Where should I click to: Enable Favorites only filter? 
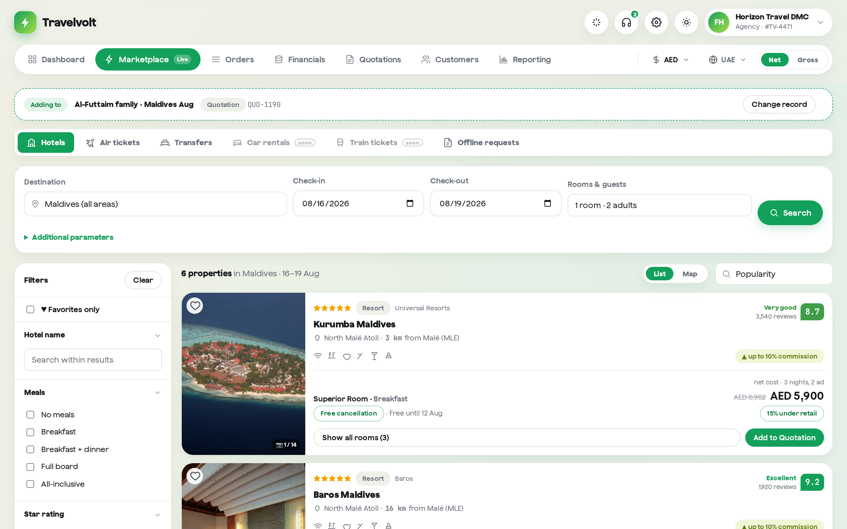[31, 310]
